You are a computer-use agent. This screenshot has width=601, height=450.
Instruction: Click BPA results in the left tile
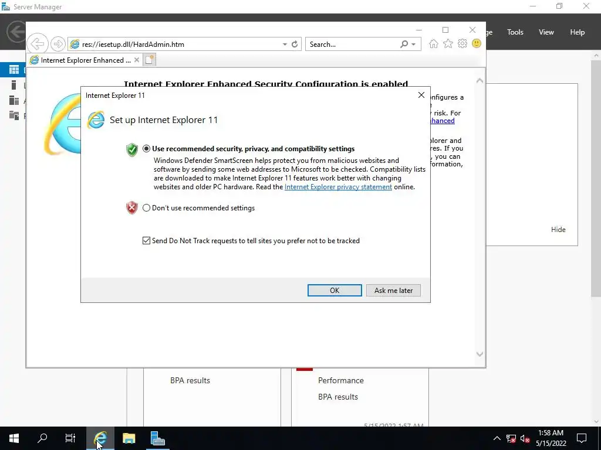(x=190, y=380)
